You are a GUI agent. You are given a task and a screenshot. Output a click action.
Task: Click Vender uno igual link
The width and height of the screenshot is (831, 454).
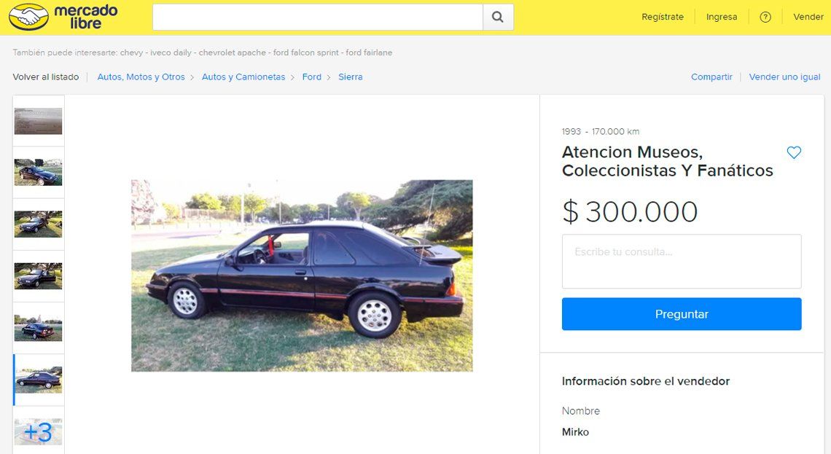[784, 77]
